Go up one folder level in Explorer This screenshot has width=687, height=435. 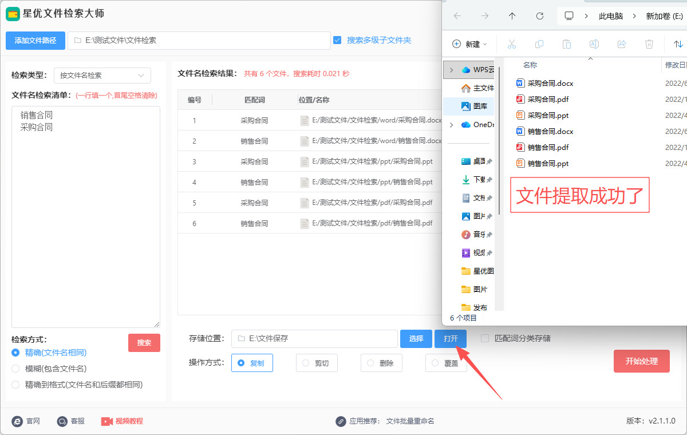(512, 16)
